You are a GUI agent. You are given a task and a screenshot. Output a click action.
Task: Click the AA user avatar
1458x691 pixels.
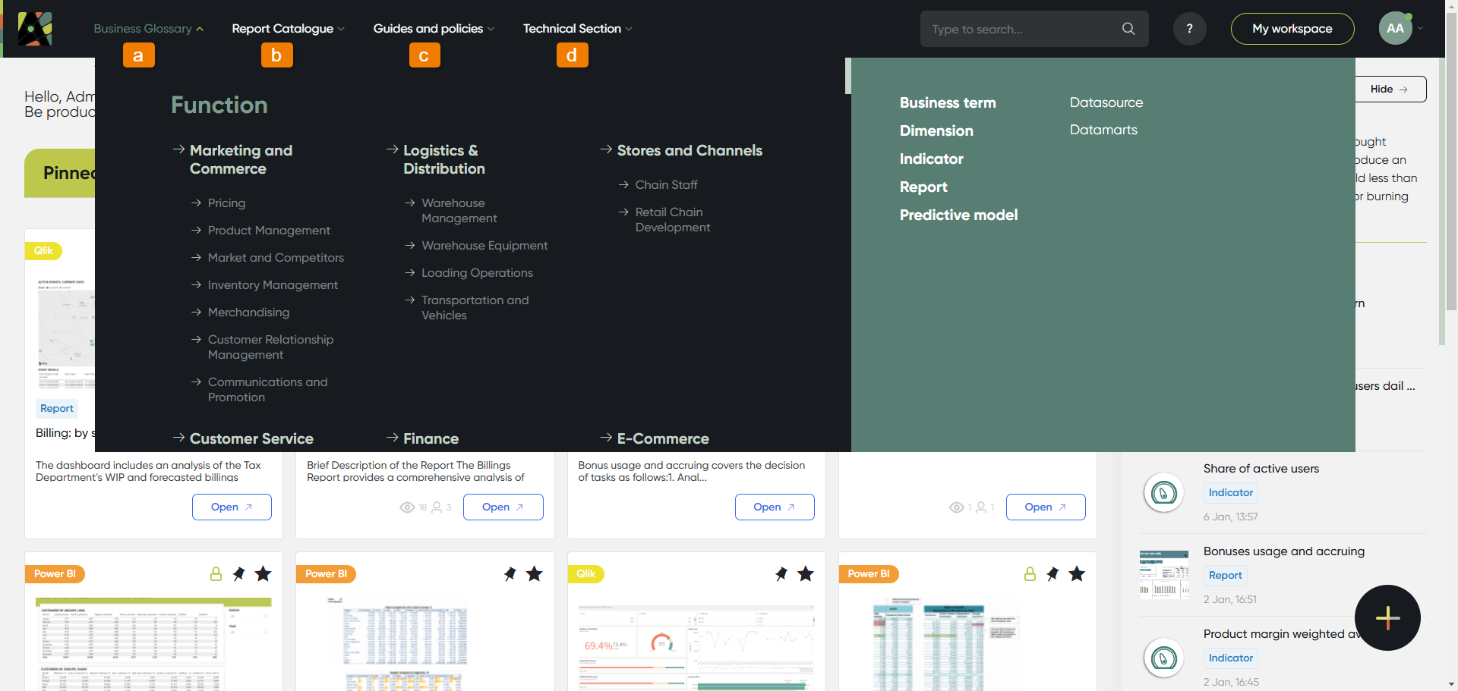(1395, 29)
